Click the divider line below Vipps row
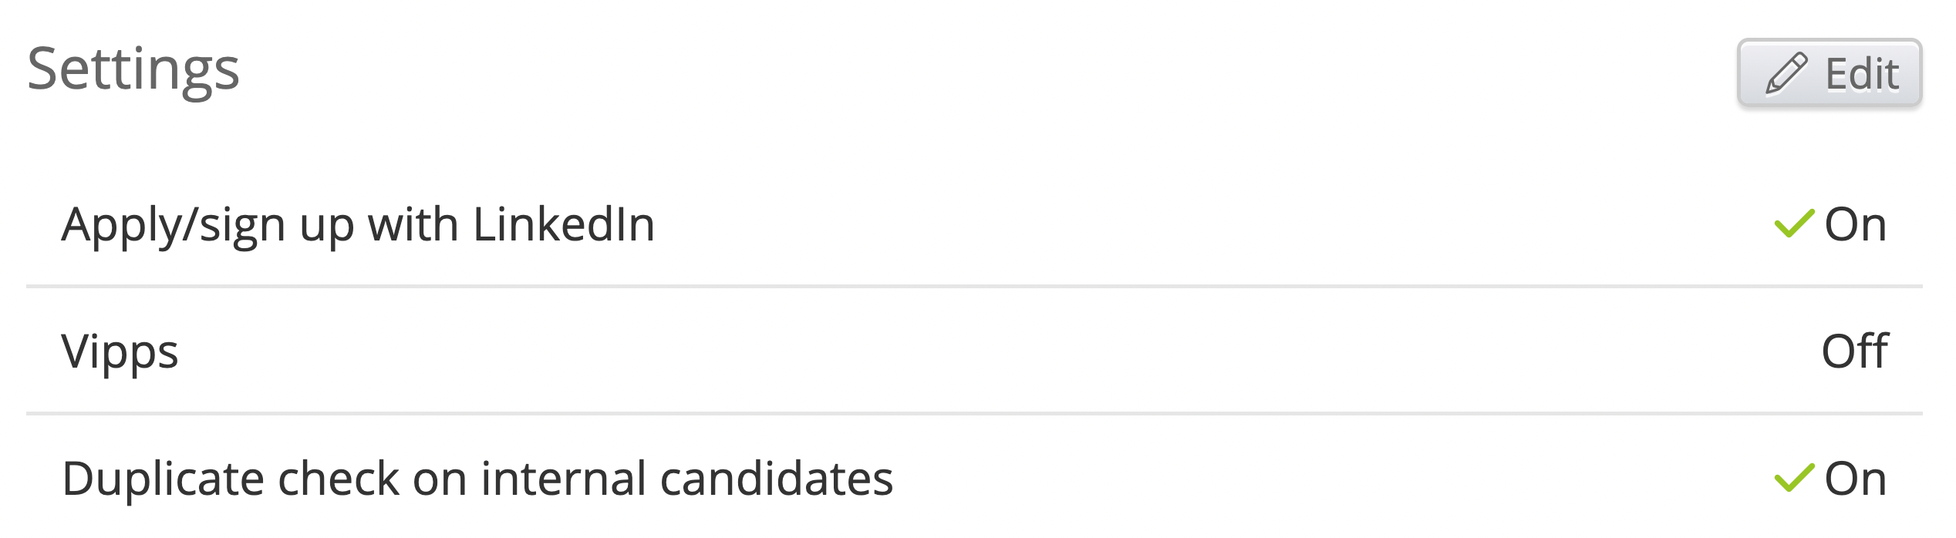 974,413
